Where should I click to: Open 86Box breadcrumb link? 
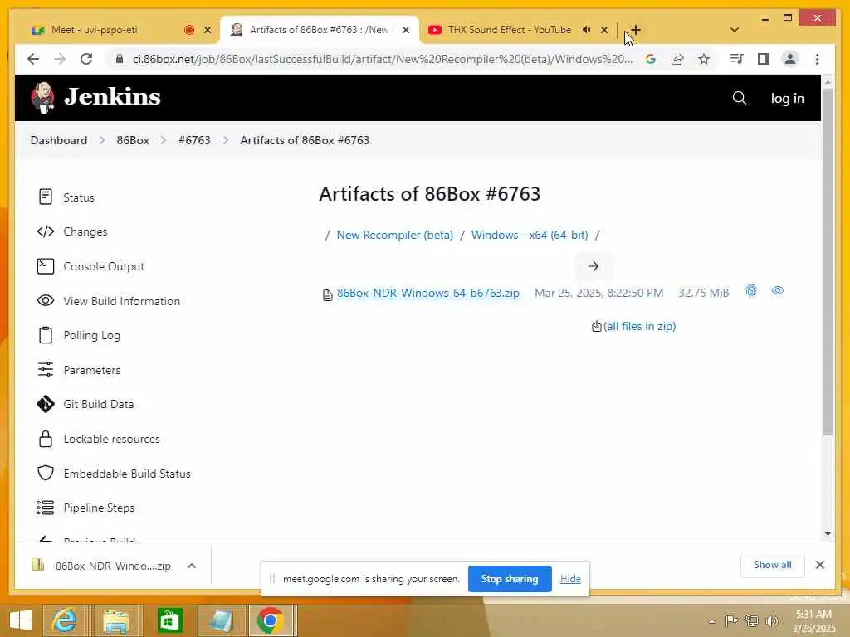tap(133, 140)
